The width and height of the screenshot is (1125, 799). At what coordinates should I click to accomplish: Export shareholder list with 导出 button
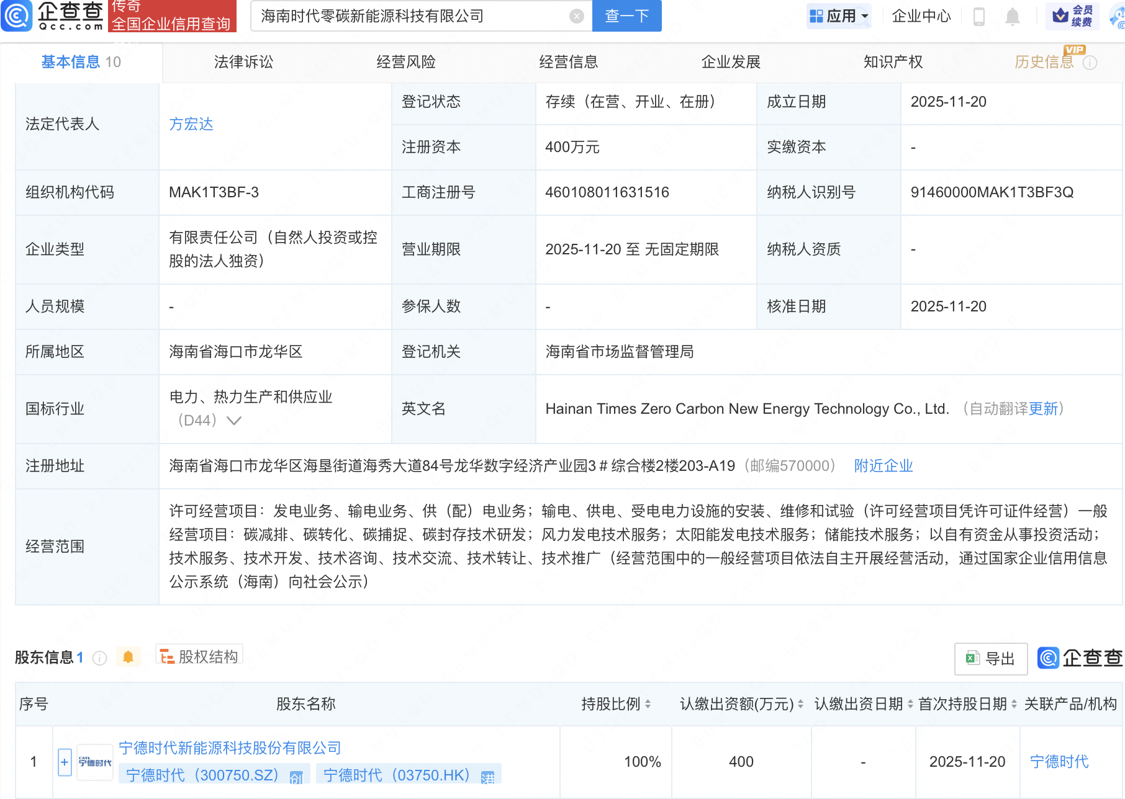(990, 658)
